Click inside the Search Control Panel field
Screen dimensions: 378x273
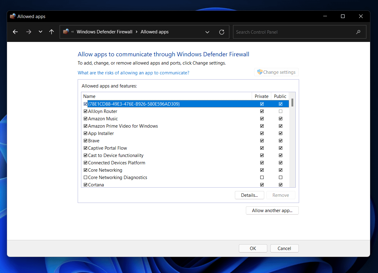[291, 32]
